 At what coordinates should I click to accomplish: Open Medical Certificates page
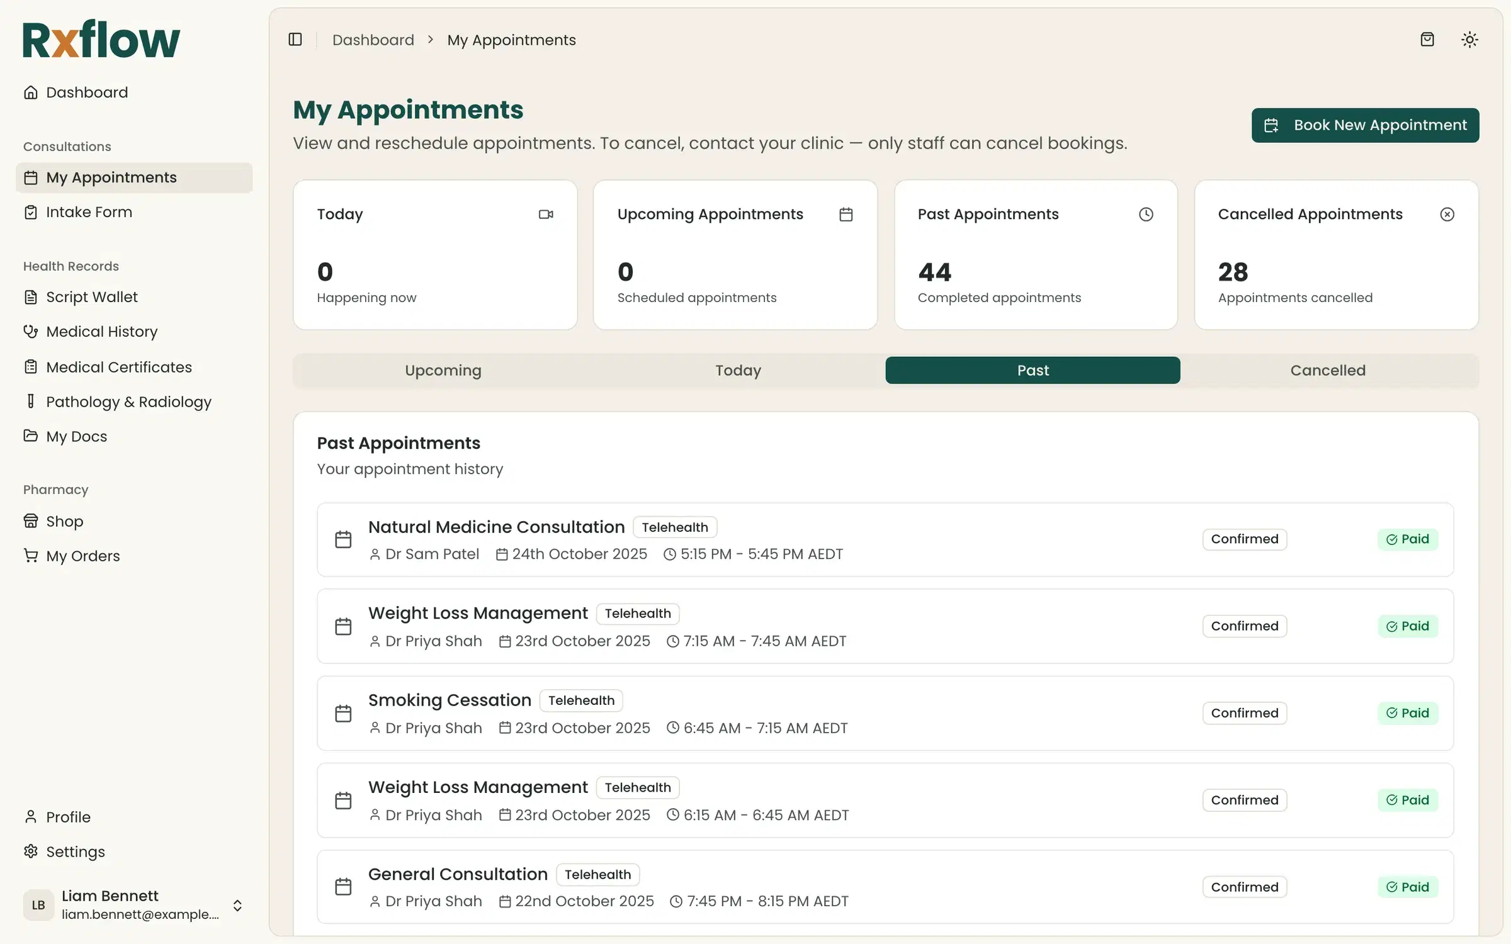pos(134,367)
